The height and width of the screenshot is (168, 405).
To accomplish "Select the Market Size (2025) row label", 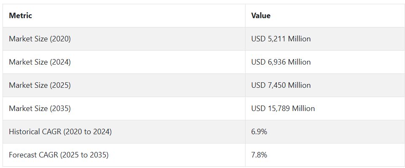I will (x=40, y=85).
